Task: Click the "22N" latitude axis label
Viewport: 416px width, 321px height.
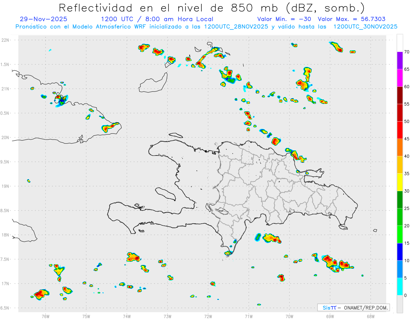Action: (x=6, y=40)
